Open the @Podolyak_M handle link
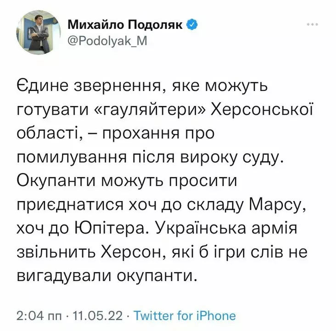 (x=107, y=40)
